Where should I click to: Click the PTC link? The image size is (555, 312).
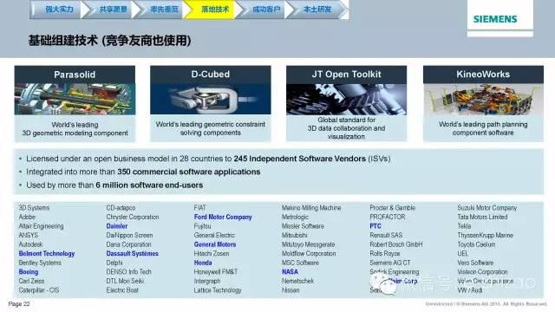point(375,226)
